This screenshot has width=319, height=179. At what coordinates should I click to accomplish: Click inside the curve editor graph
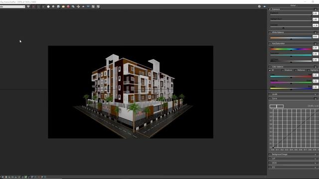point(296,128)
